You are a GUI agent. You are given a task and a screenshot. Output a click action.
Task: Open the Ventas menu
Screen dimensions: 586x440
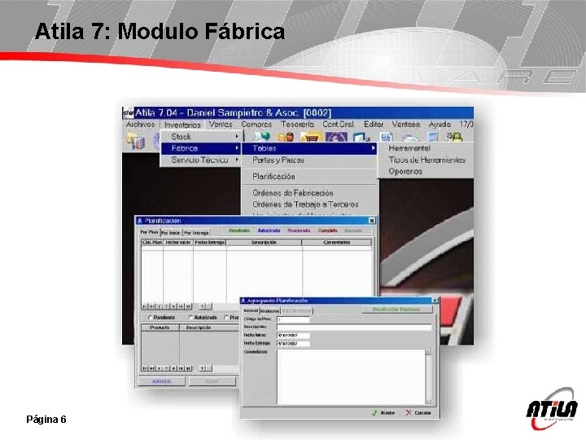[221, 124]
